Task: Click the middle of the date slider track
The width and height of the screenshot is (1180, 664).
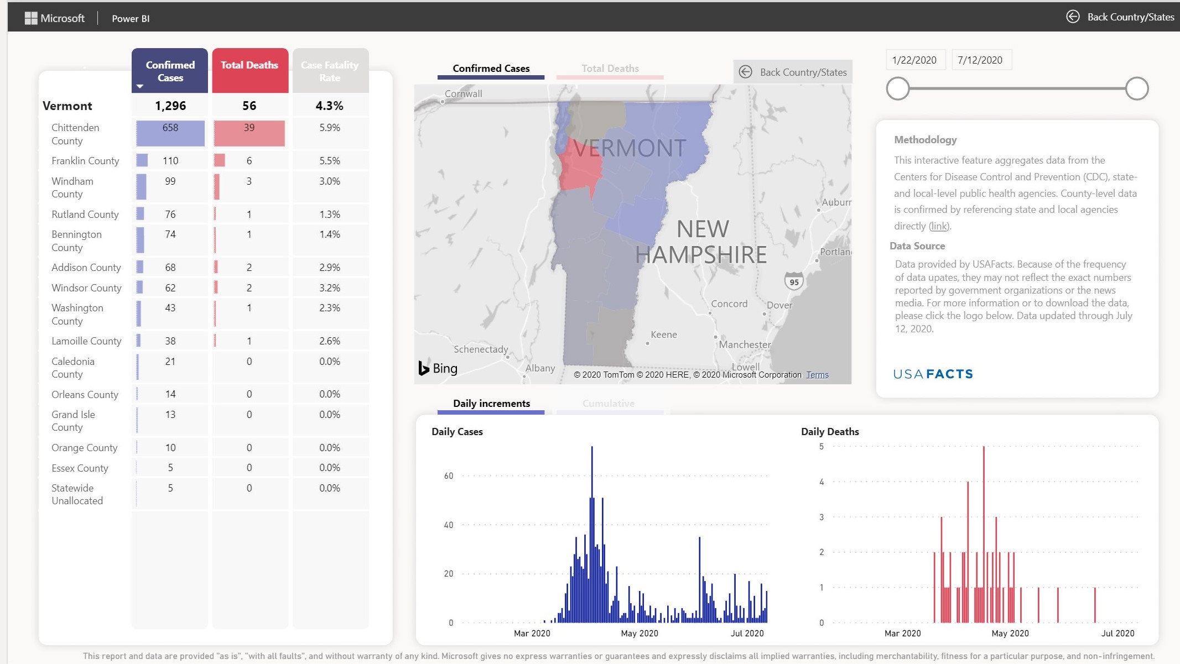Action: (x=1017, y=88)
